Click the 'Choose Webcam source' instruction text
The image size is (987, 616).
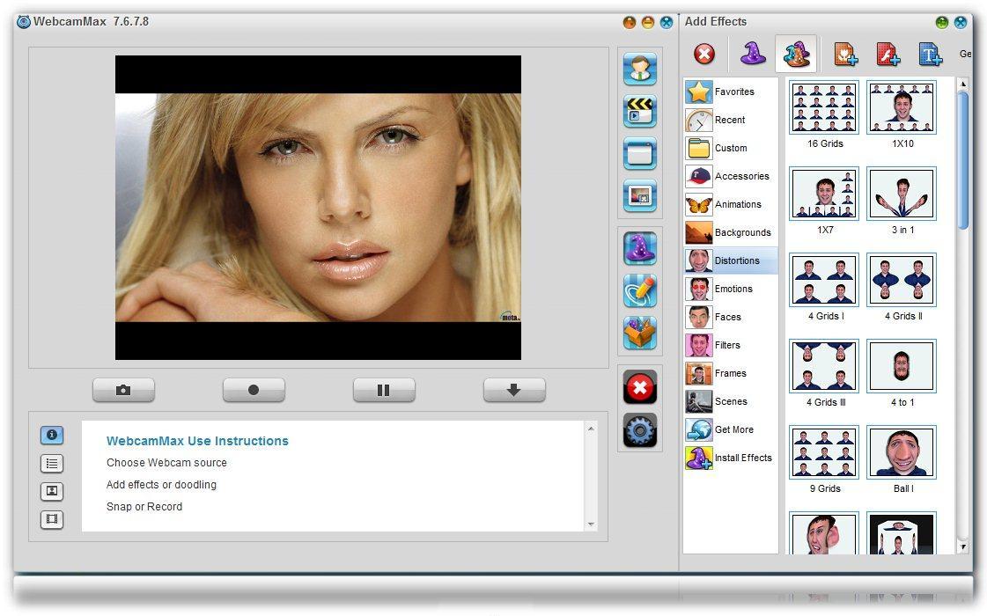tap(166, 463)
